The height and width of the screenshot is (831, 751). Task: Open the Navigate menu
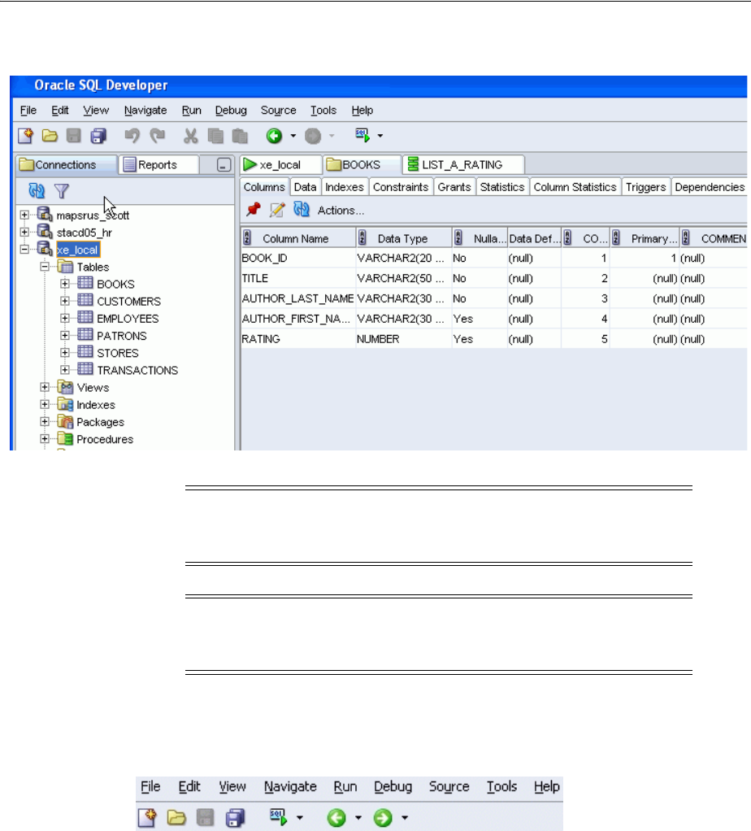[x=145, y=111]
